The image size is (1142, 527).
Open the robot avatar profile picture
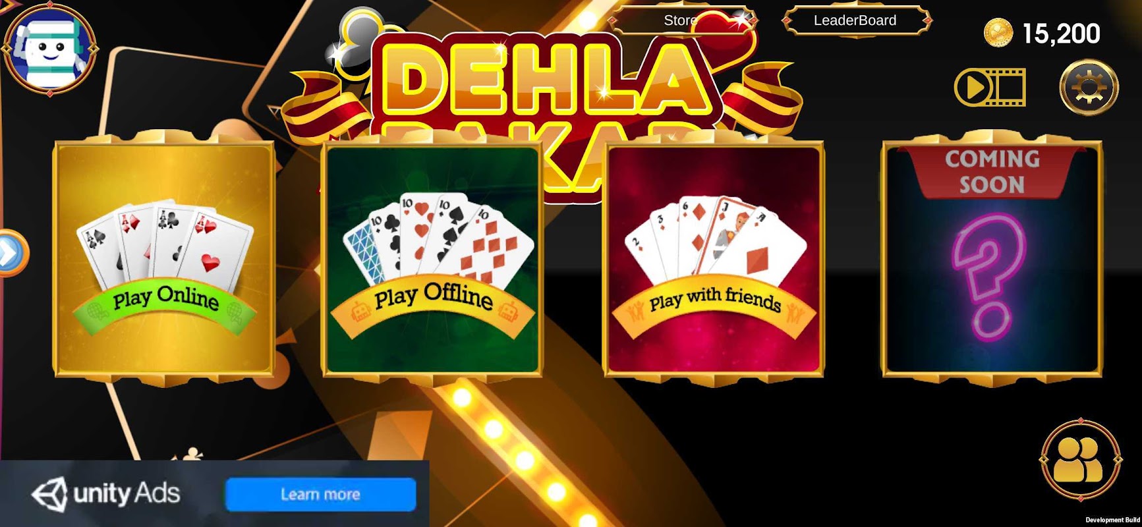pyautogui.click(x=50, y=49)
